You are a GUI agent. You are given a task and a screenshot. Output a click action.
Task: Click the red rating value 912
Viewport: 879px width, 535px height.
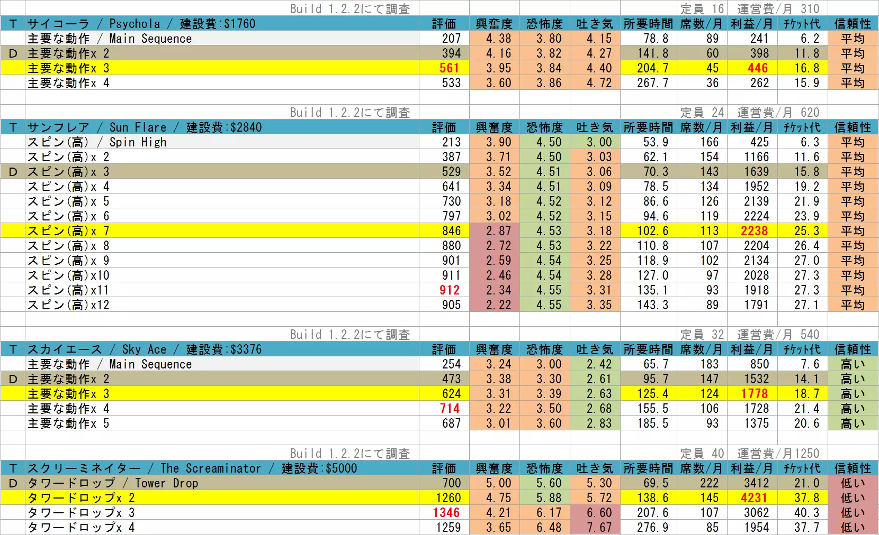[x=449, y=290]
